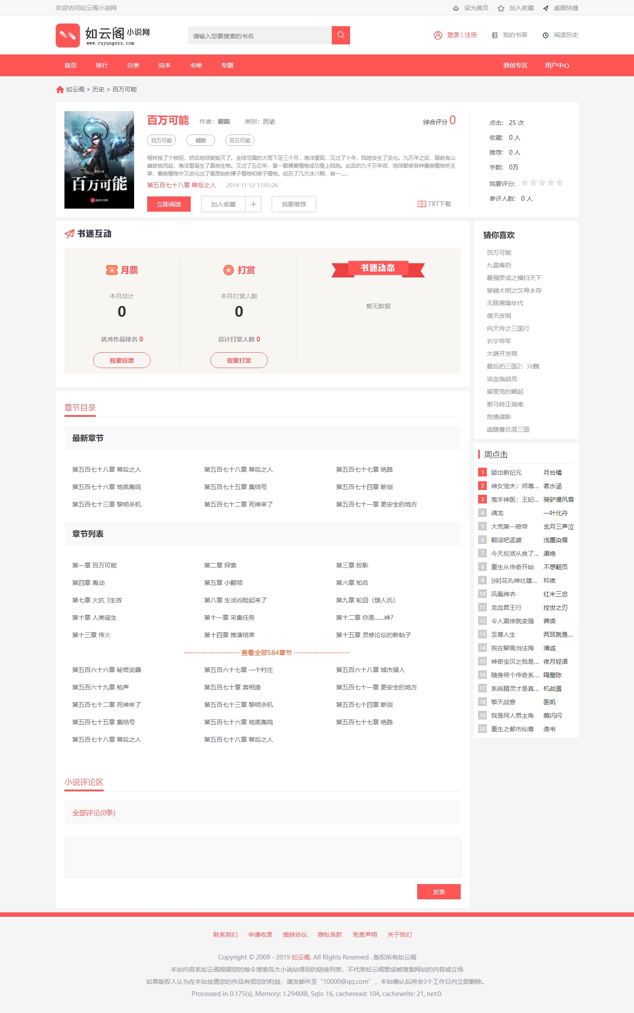Go to 原创专区 in the nav bar
This screenshot has width=634, height=1013.
click(x=515, y=65)
